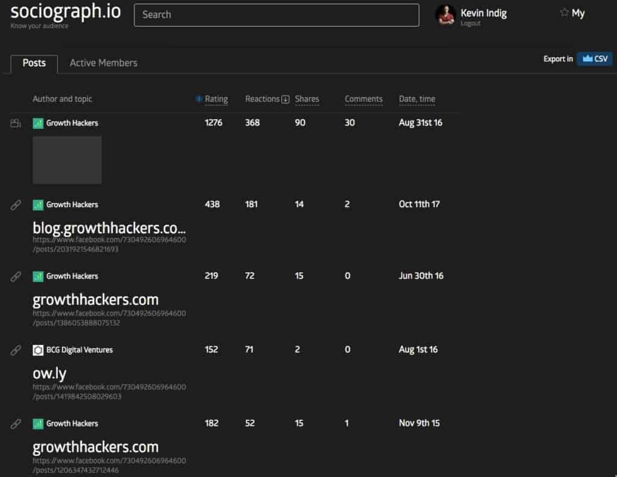Select the date Oct 11th 17
617x477 pixels.
click(x=419, y=204)
